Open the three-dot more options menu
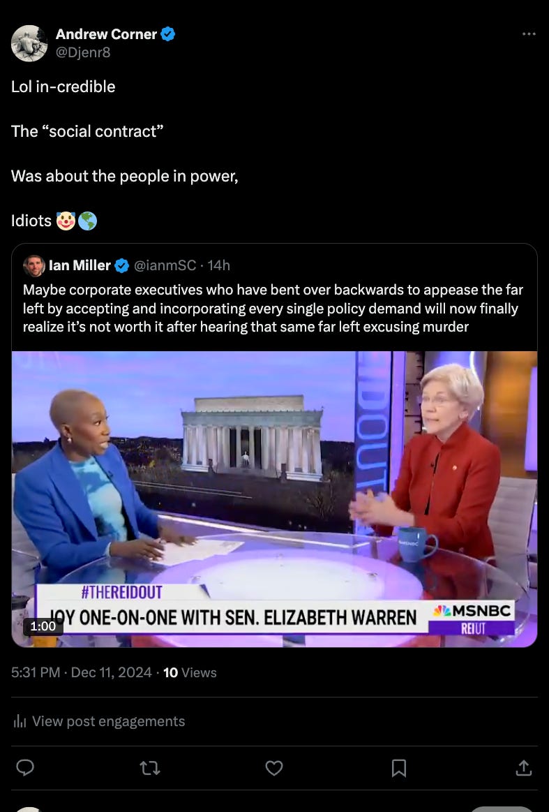 529,34
